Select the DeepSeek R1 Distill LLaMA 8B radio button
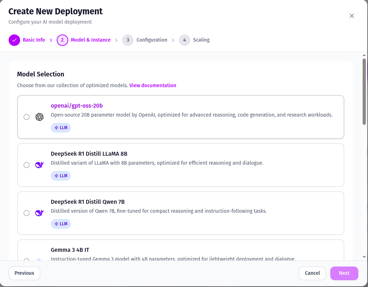 pyautogui.click(x=27, y=165)
